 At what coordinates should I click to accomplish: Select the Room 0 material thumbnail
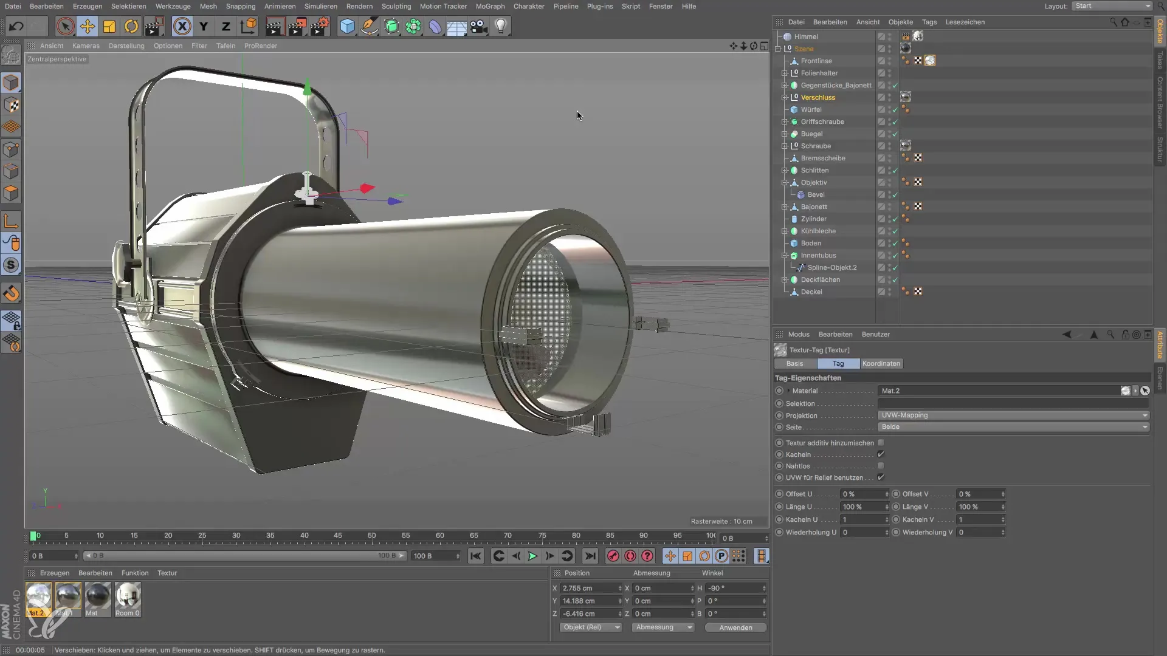[128, 599]
